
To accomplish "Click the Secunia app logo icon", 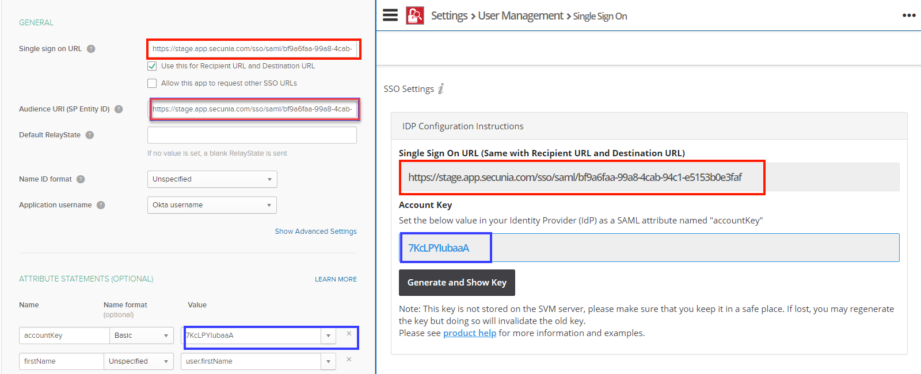I will [x=415, y=16].
